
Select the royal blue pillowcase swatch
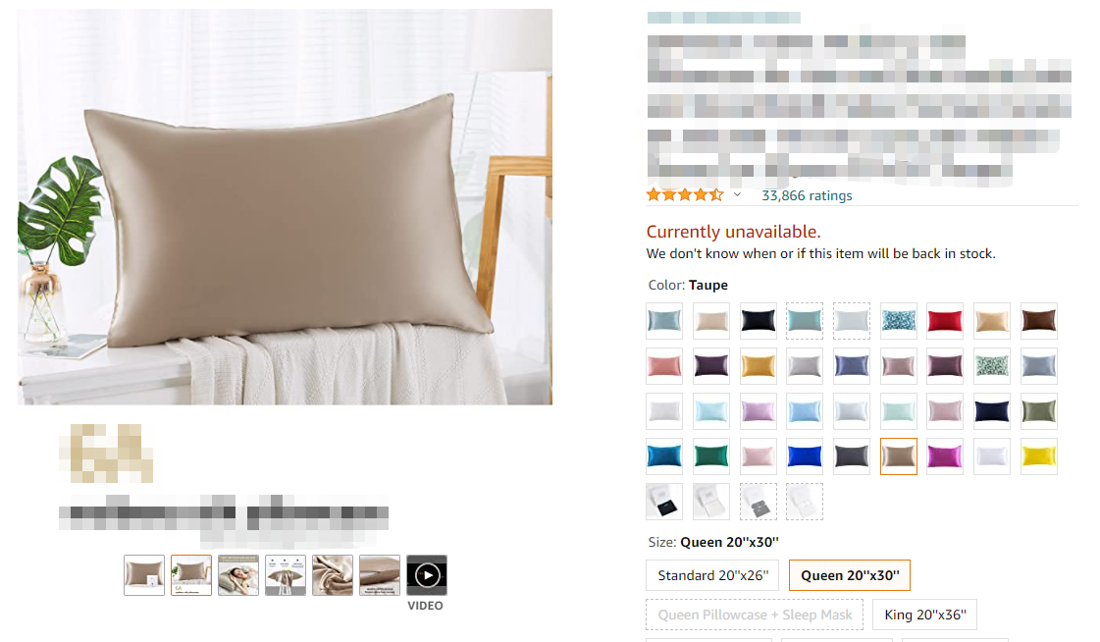click(804, 456)
